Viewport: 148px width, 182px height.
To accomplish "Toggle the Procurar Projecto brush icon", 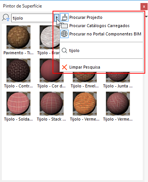I will tap(64, 17).
